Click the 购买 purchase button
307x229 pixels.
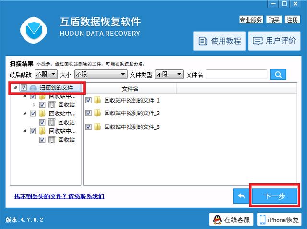pos(274,20)
